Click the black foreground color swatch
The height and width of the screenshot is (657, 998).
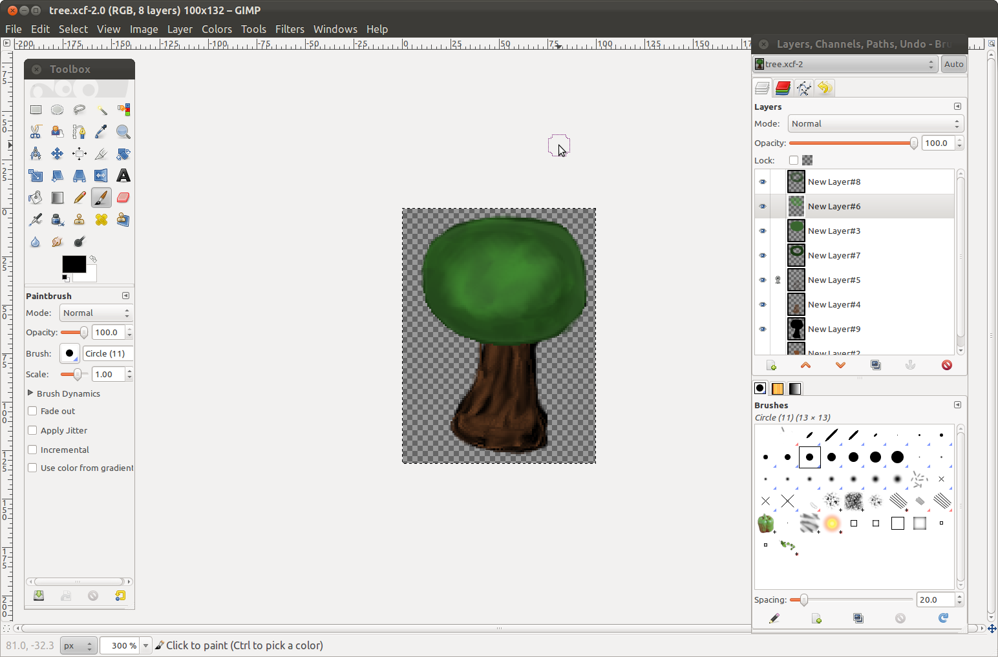(74, 264)
